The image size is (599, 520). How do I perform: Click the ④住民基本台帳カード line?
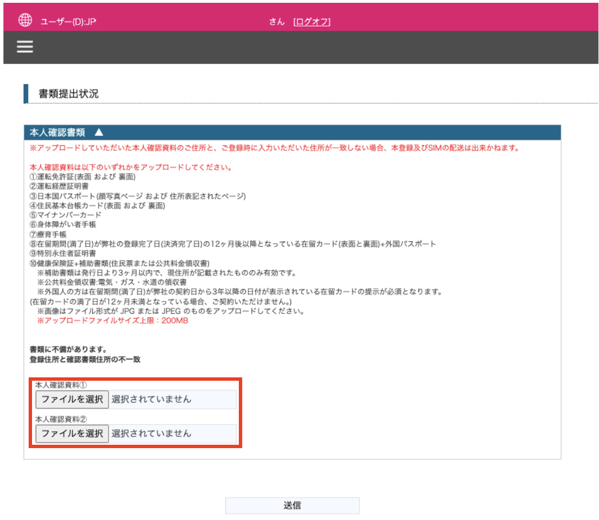click(97, 206)
